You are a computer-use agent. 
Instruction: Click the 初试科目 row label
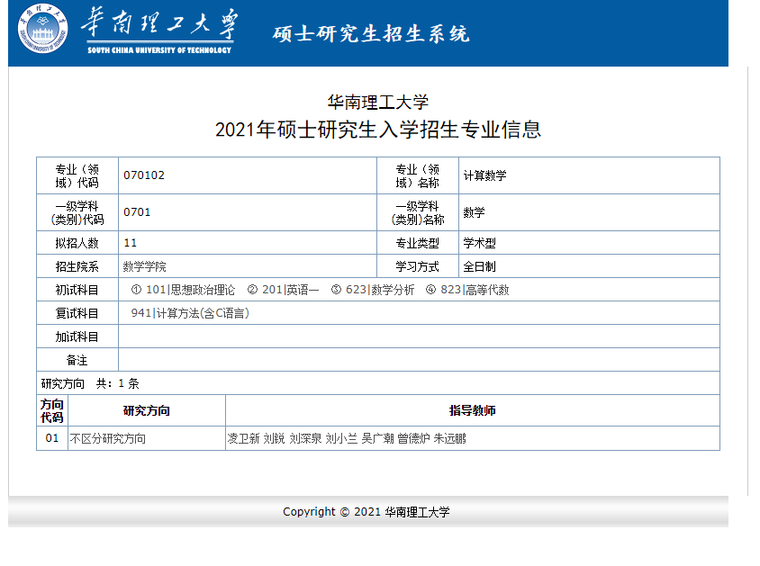[77, 290]
